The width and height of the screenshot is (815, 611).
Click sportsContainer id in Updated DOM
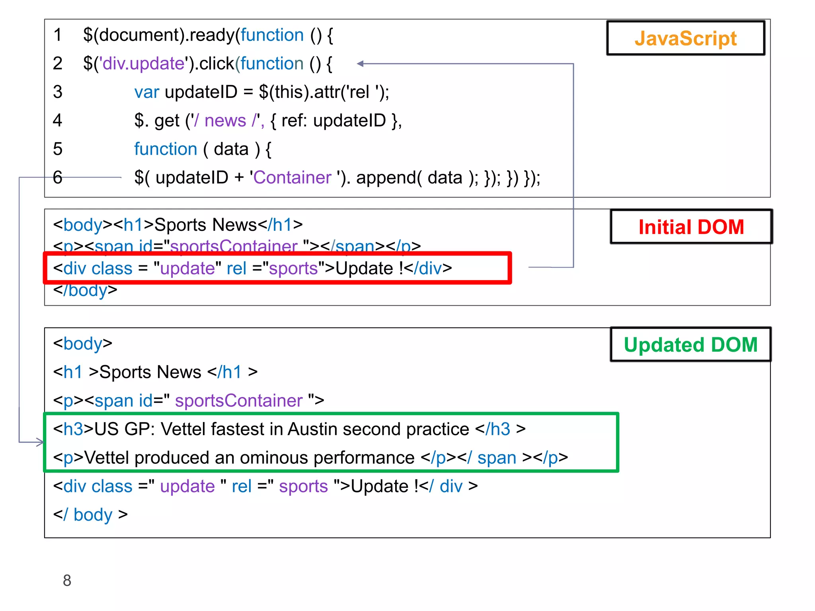coord(239,401)
